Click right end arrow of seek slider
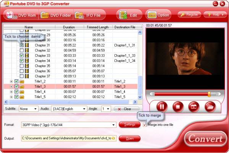 tap(218, 94)
